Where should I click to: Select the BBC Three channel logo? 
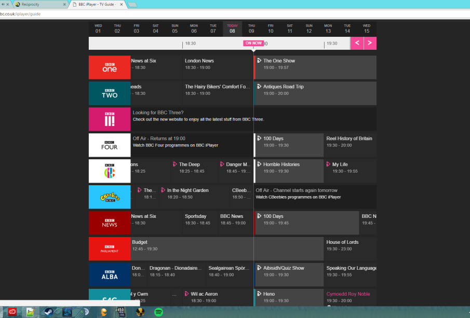pos(110,119)
